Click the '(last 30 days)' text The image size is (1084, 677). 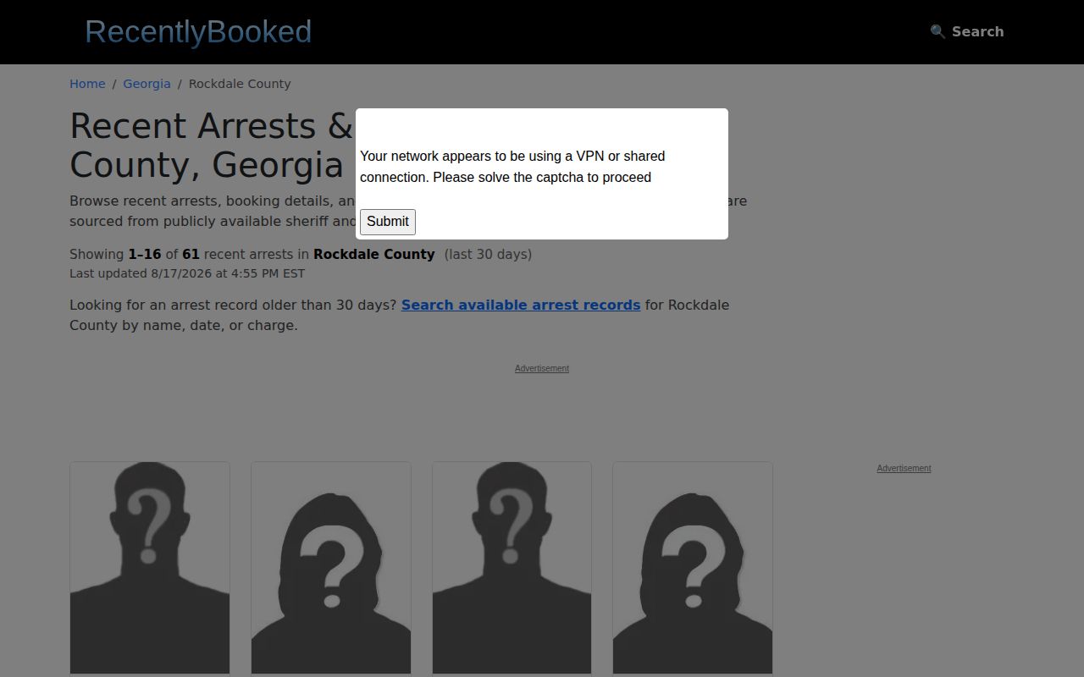pyautogui.click(x=488, y=254)
